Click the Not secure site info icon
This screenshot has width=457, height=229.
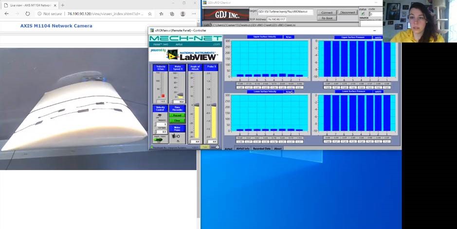pos(39,14)
